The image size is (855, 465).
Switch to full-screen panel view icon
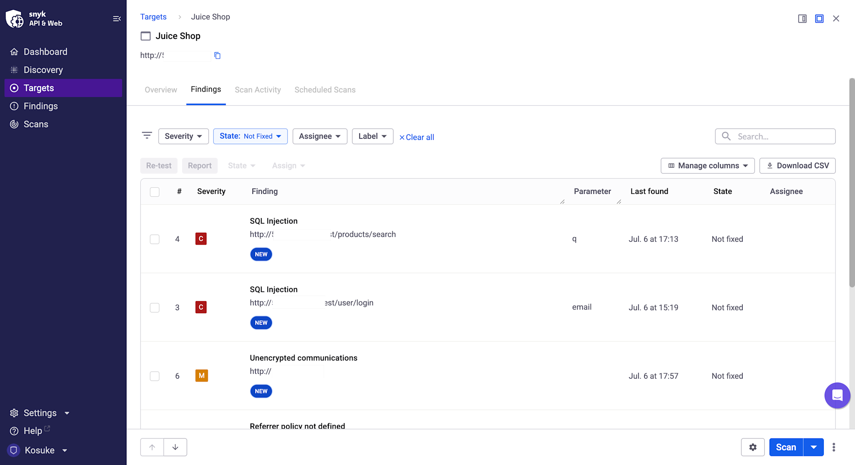[x=819, y=19]
